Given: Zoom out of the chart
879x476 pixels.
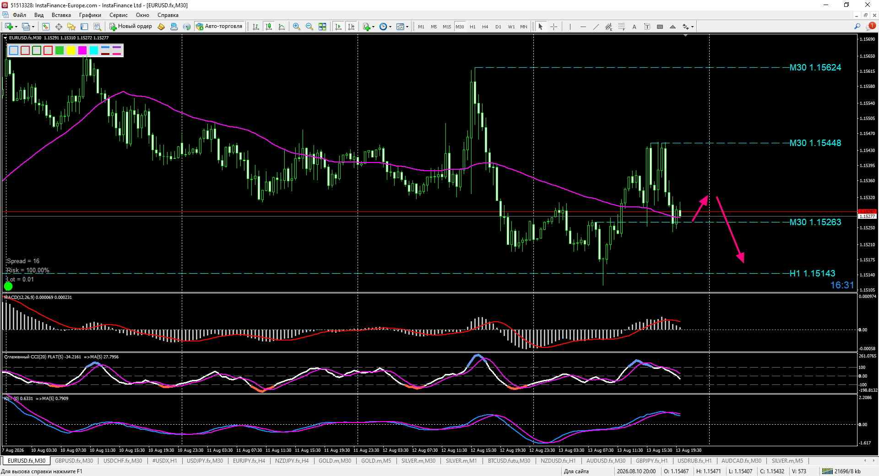Looking at the screenshot, I should [x=309, y=27].
